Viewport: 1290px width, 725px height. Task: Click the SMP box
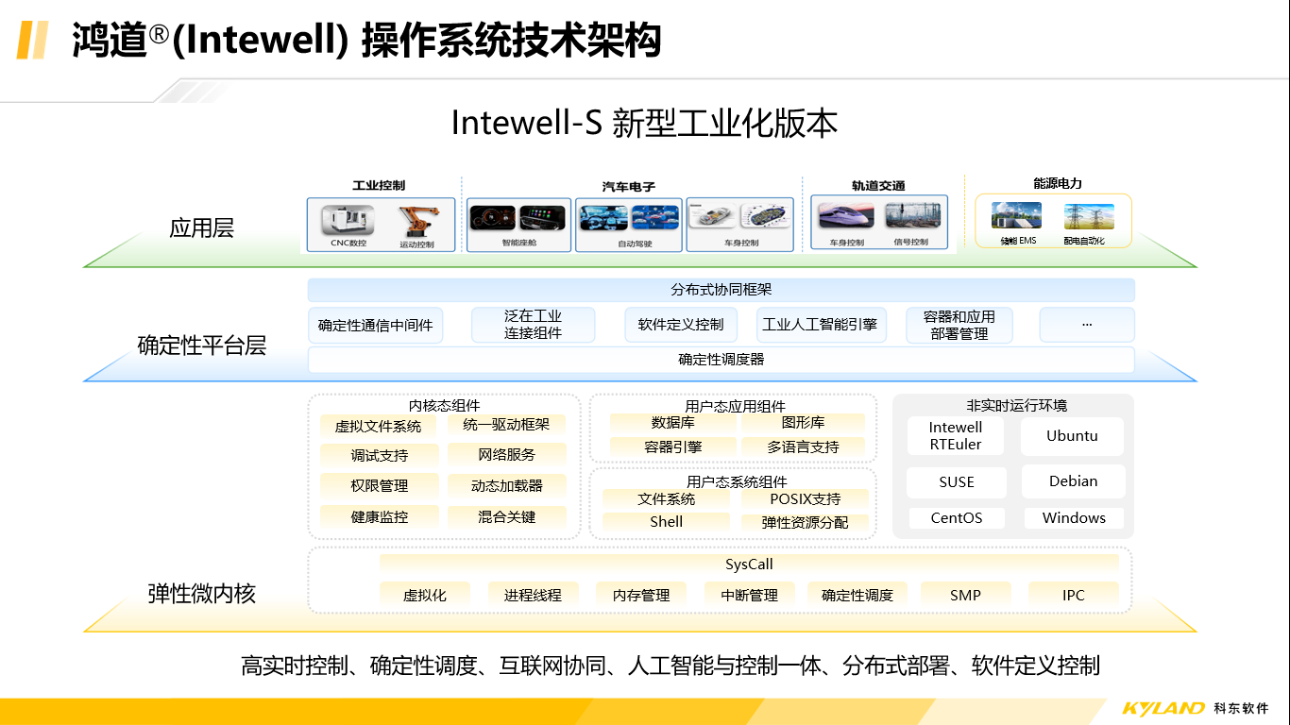(965, 595)
